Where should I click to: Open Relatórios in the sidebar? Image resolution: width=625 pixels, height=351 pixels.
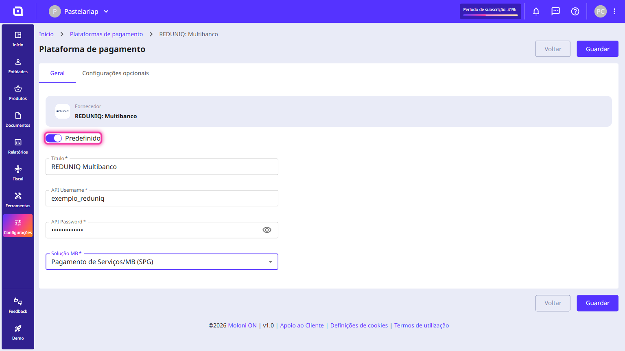tap(18, 146)
